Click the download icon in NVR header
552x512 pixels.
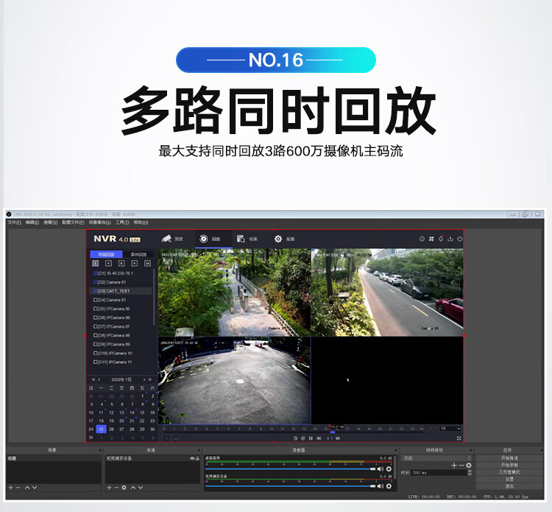pos(450,239)
